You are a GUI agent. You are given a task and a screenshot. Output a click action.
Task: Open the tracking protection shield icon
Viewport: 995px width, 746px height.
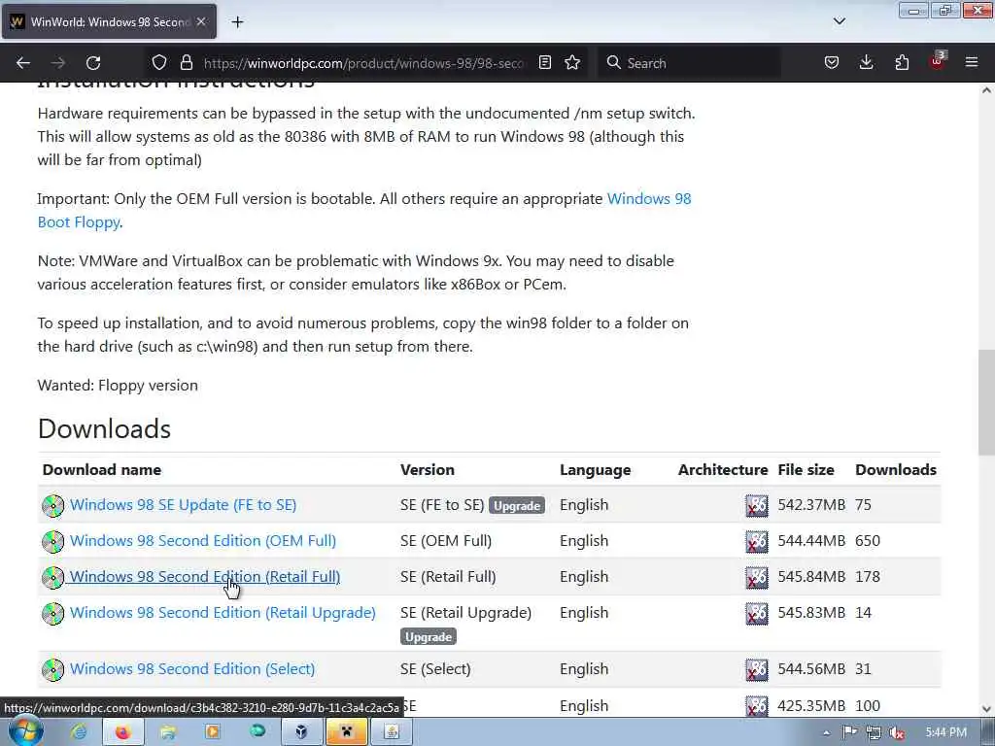[x=159, y=62]
